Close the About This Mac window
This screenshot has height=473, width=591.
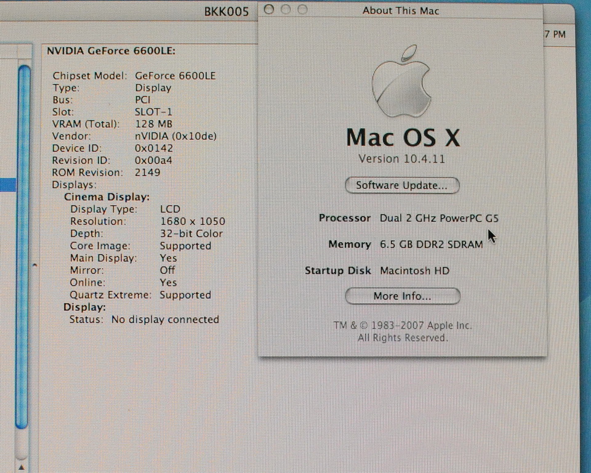(269, 9)
